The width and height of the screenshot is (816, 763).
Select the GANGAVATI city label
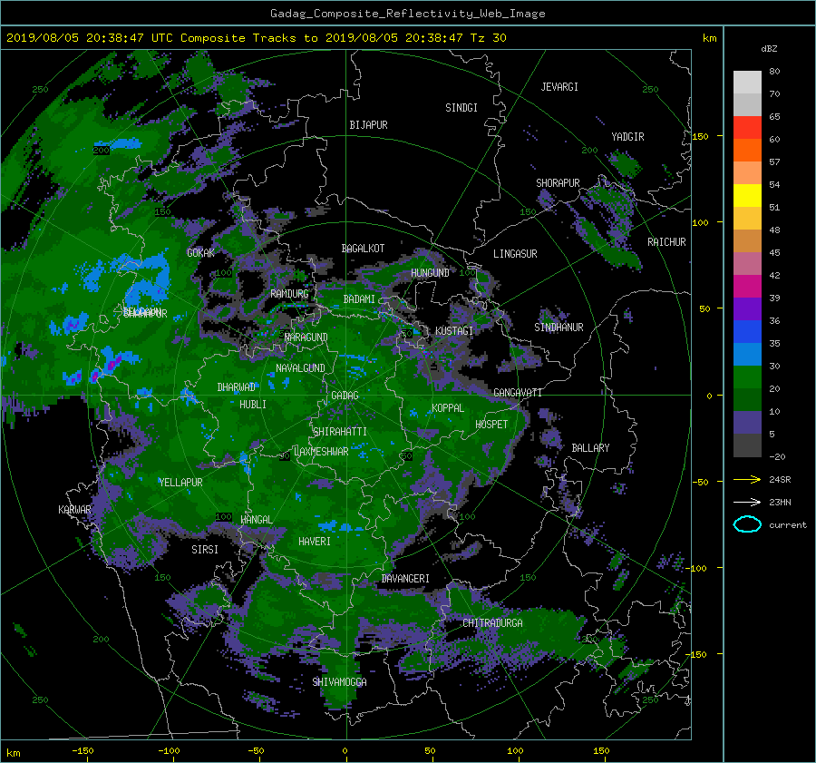coord(518,393)
